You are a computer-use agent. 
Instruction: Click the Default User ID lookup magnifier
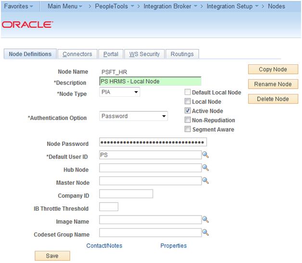(205, 155)
